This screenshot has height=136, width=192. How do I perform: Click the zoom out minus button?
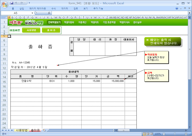point(163,134)
